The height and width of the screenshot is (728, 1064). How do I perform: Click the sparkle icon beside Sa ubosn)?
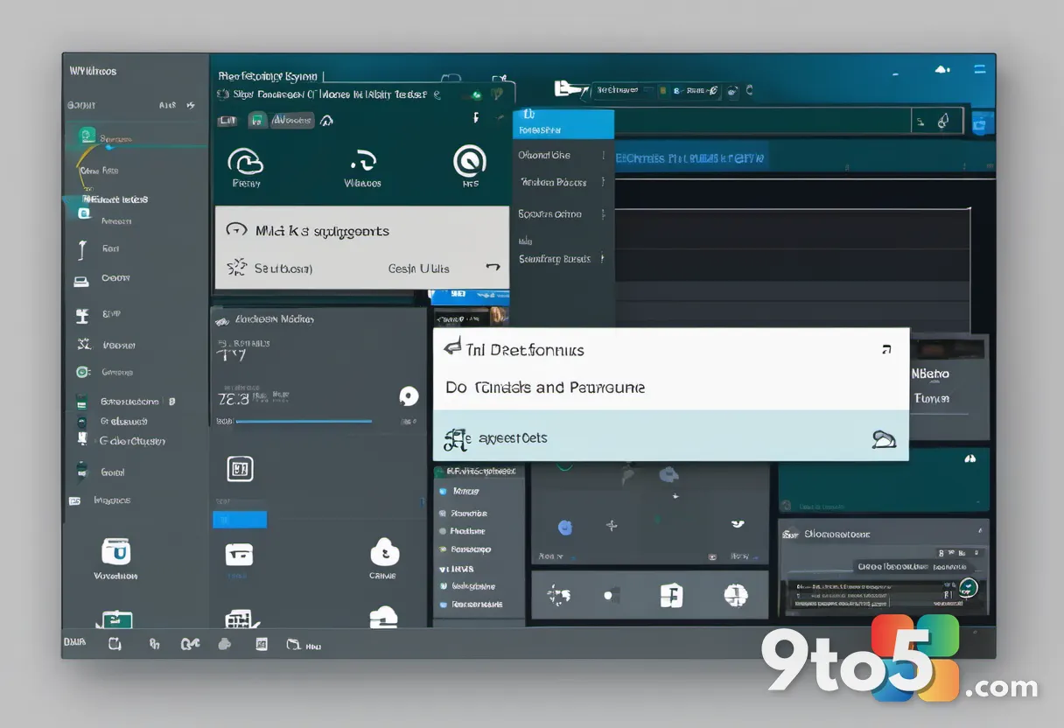coord(237,267)
